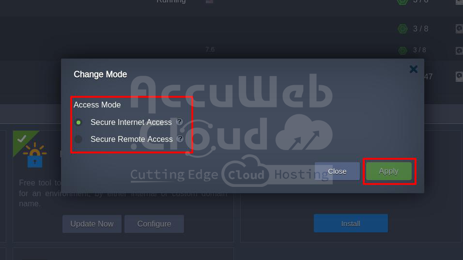
Task: Open help tooltip for Secure Internet Access
Action: coord(179,122)
